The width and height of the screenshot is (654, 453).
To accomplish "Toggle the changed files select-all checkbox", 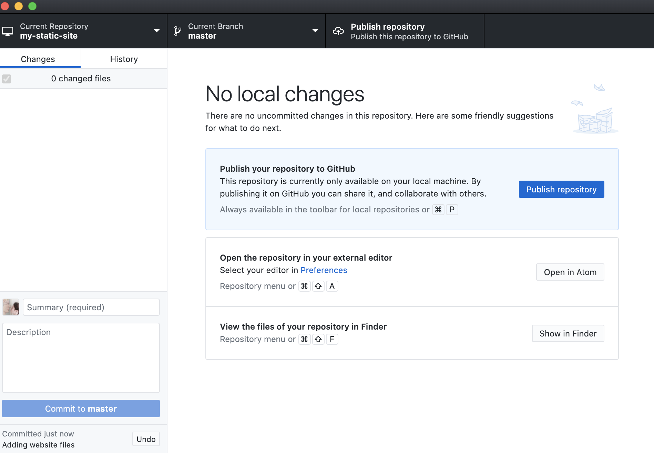I will [7, 79].
